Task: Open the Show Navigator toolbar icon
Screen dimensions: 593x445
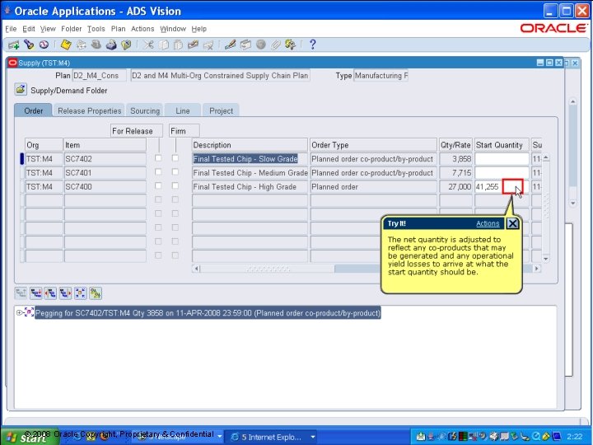Action: point(44,45)
